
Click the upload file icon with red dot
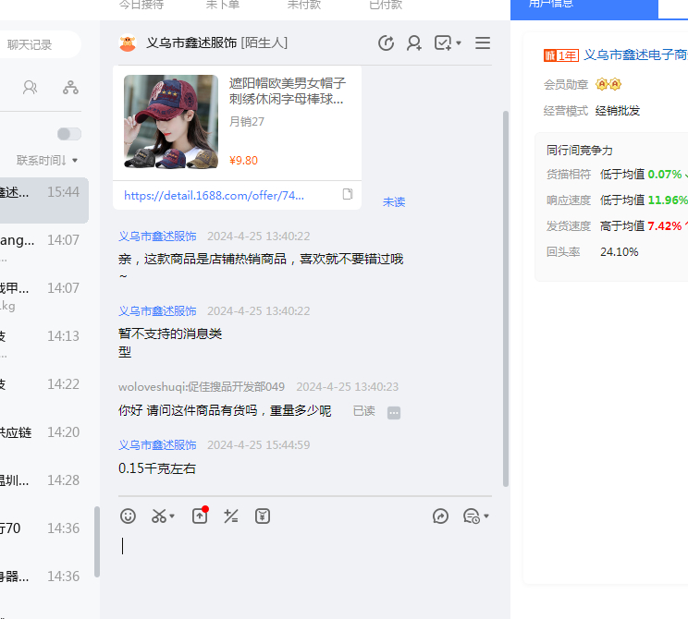pos(200,516)
